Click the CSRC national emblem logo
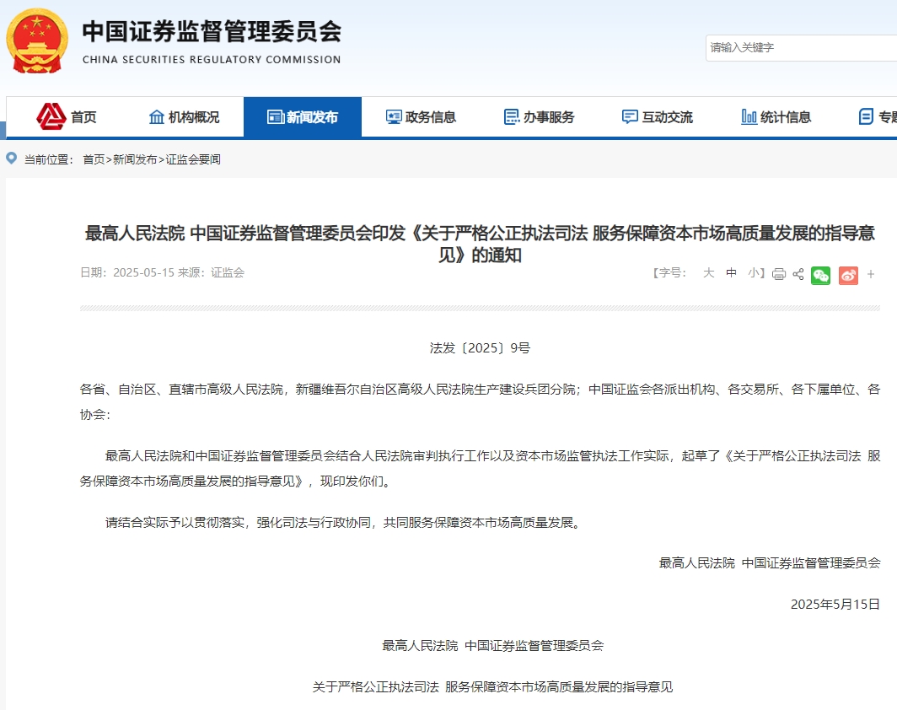 click(x=37, y=40)
